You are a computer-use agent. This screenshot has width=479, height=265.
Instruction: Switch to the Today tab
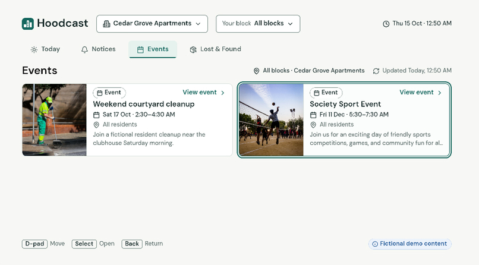click(x=45, y=49)
